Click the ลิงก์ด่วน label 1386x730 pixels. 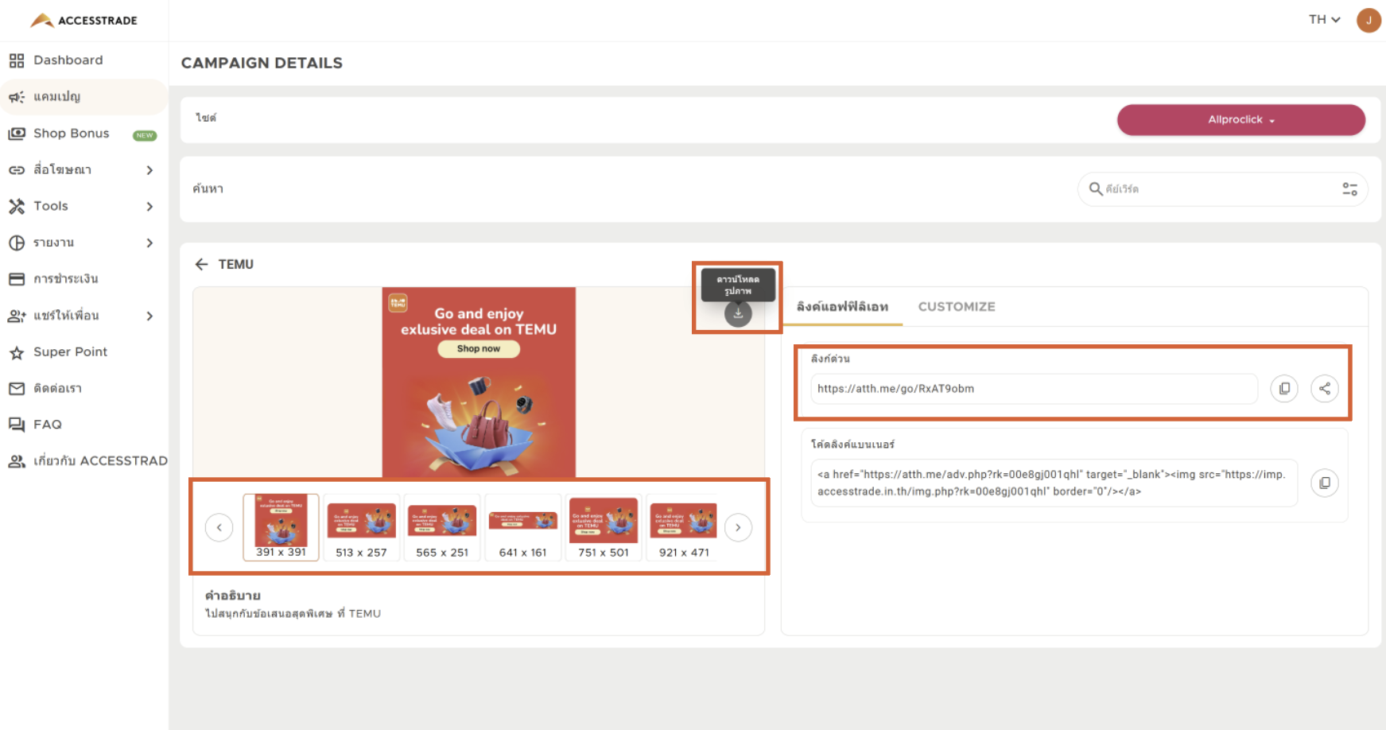tap(830, 359)
